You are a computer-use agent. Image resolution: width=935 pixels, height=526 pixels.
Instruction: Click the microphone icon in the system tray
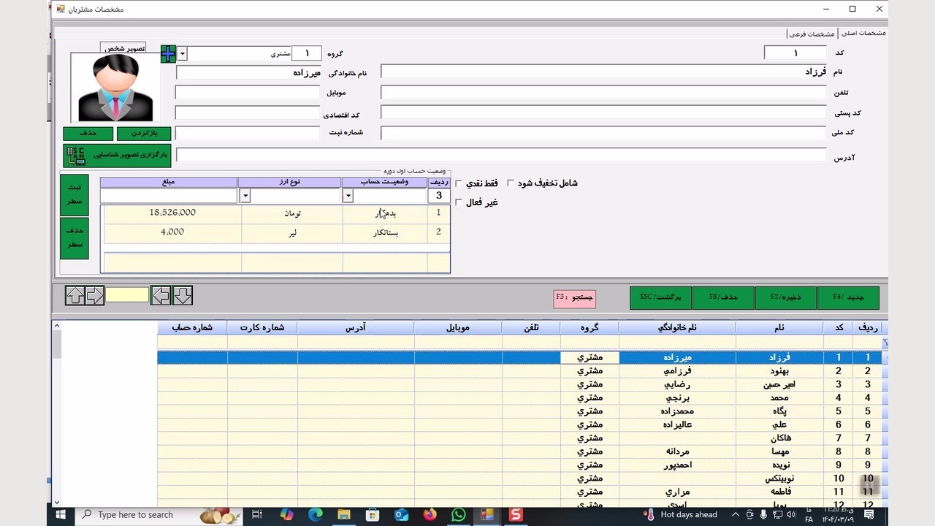point(763,515)
